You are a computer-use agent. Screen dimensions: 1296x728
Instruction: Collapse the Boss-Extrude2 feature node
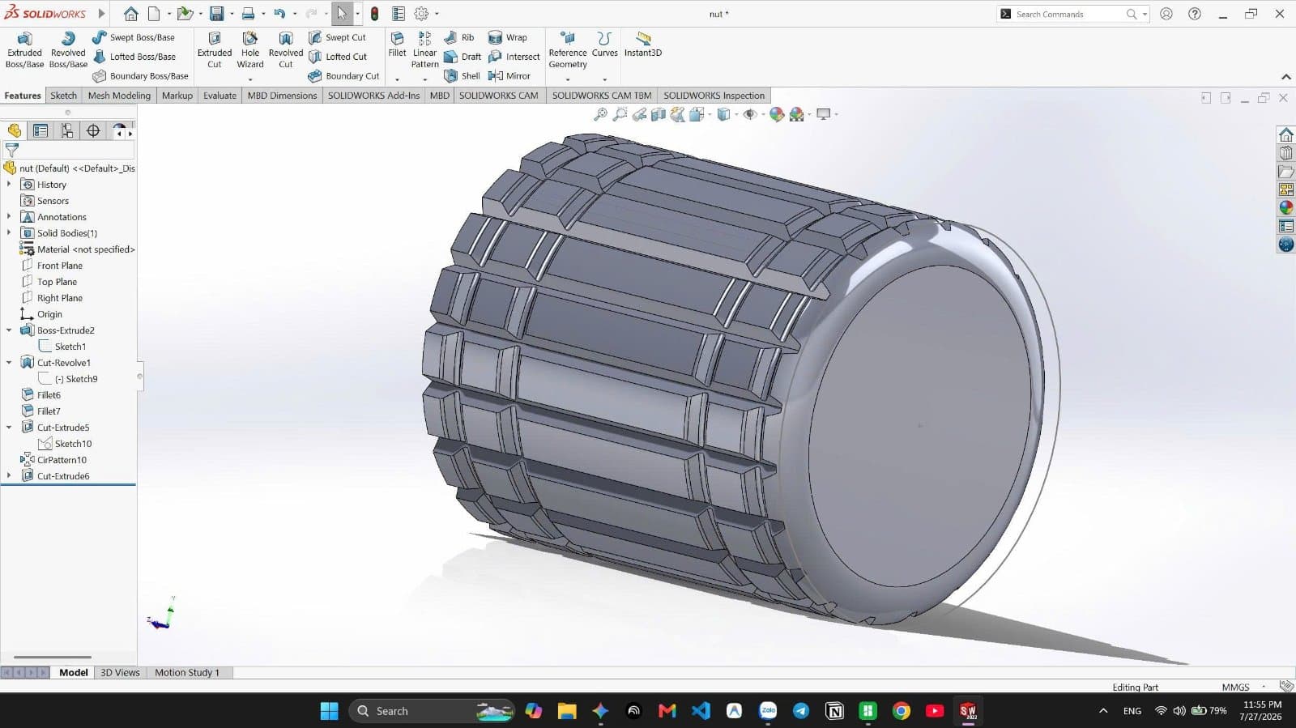click(x=9, y=330)
